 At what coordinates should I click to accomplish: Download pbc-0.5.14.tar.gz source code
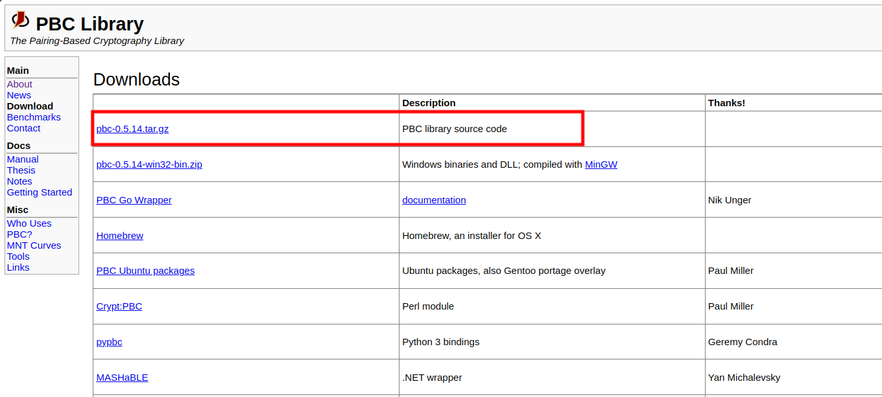pyautogui.click(x=132, y=129)
